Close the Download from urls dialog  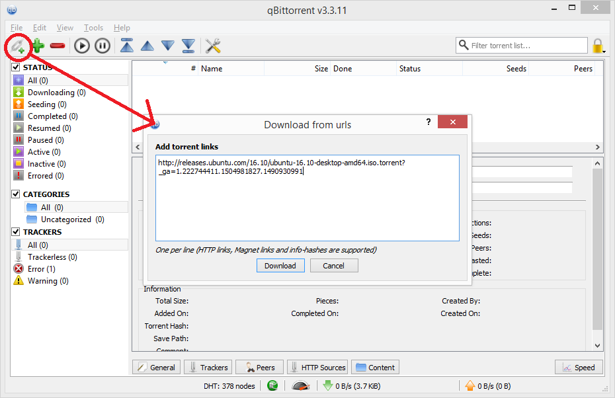(x=452, y=122)
